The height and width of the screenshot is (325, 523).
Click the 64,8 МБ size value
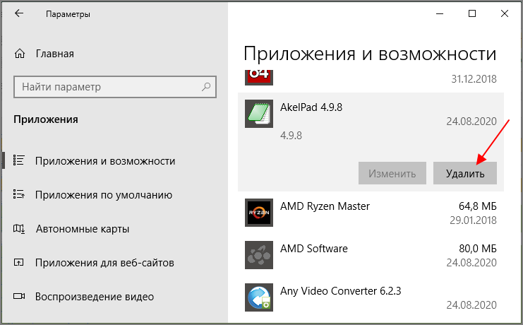(x=478, y=206)
